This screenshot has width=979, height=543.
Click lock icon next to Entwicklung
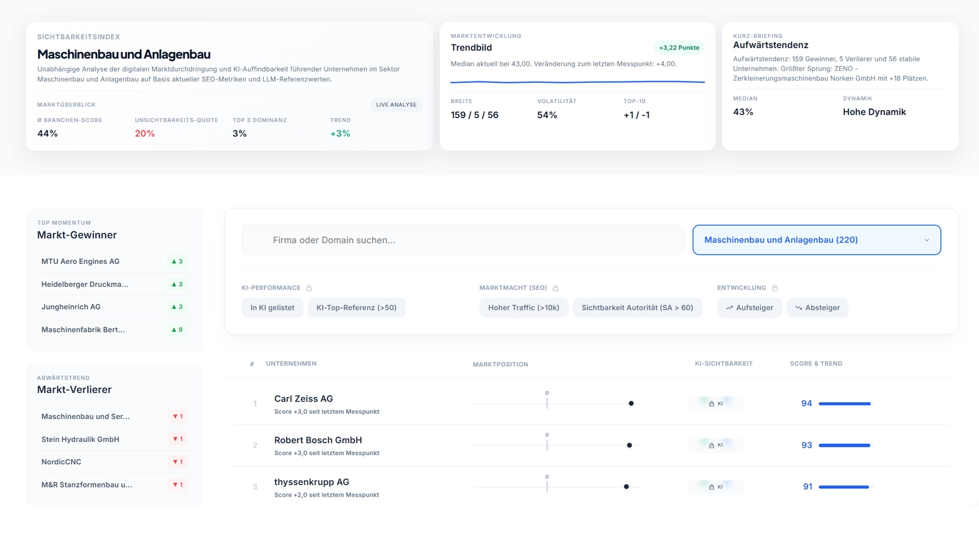(775, 288)
